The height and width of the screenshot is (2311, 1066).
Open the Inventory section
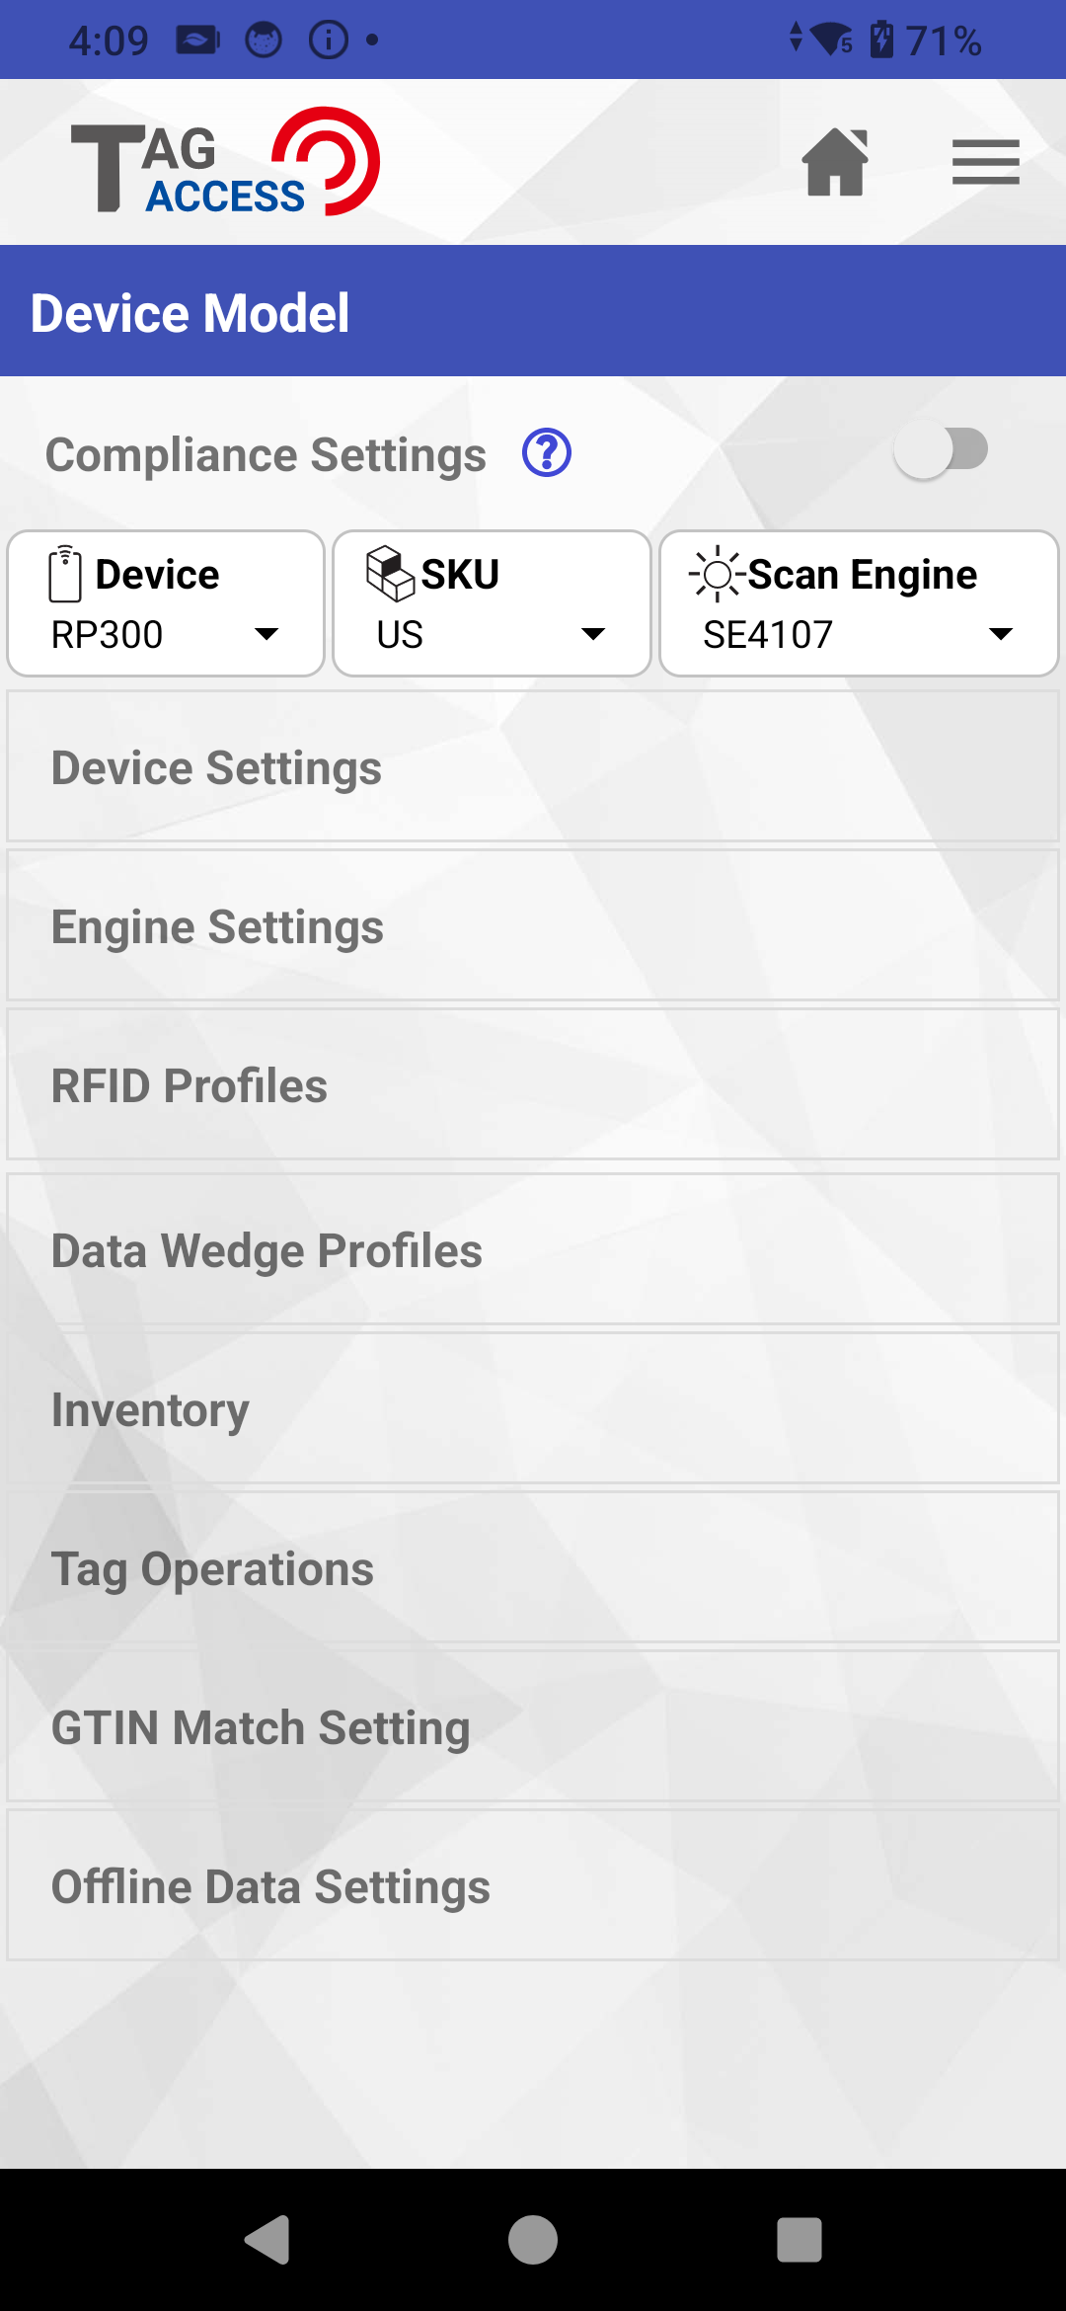tap(533, 1409)
